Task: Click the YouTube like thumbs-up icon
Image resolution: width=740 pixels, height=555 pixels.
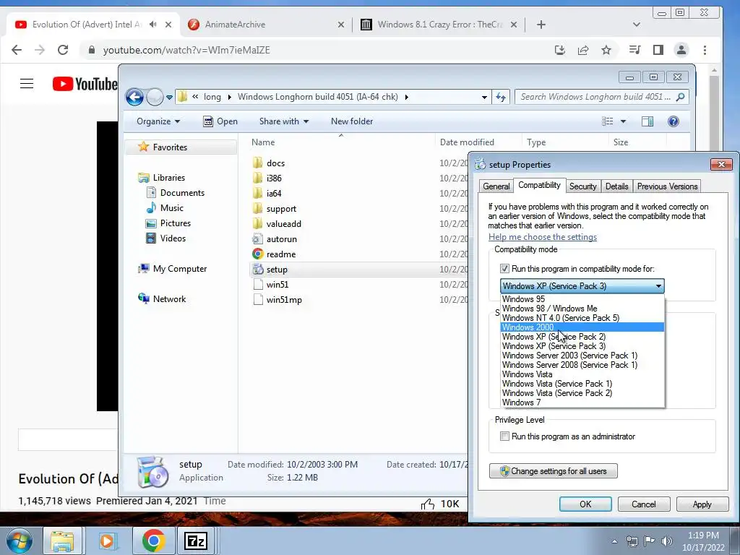Action: coord(428,504)
